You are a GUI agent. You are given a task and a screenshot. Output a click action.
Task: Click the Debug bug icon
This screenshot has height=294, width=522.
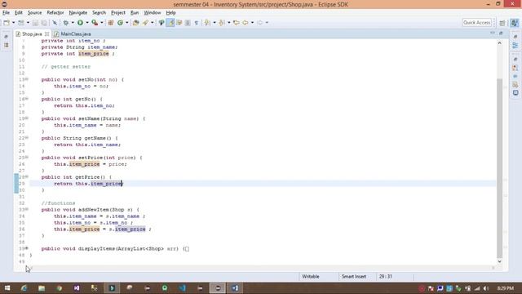[66, 23]
